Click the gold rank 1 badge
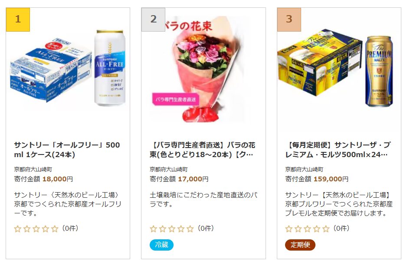 (x=18, y=19)
